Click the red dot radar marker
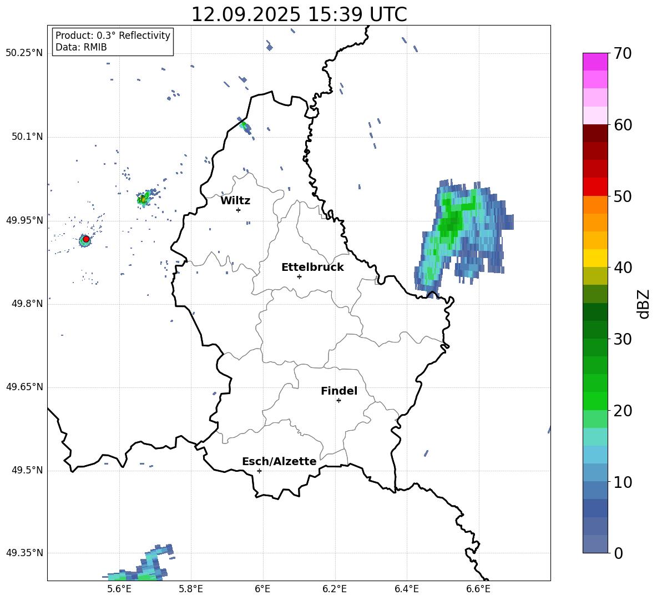The height and width of the screenshot is (600, 657). coord(86,239)
